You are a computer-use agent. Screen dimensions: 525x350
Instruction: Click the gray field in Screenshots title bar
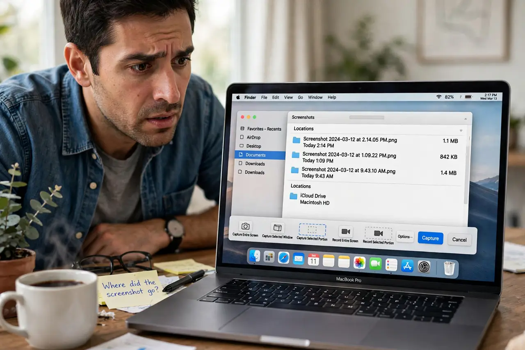[x=367, y=117]
